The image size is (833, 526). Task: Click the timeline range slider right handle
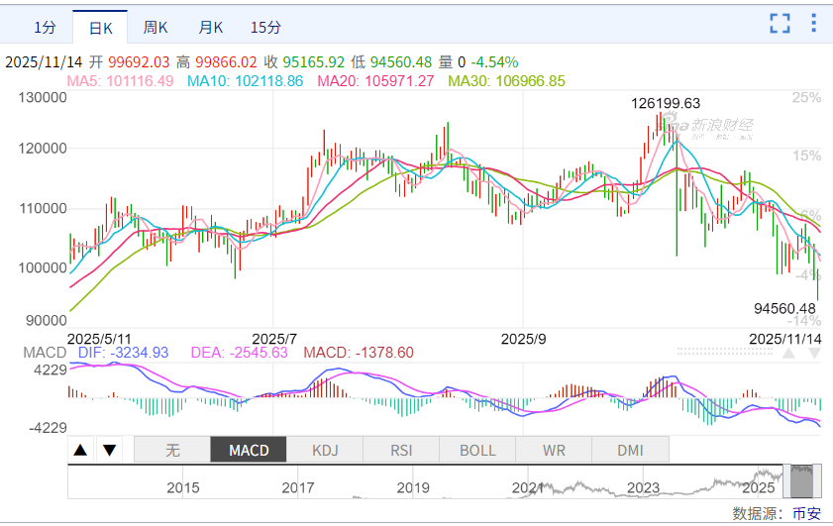(x=818, y=482)
